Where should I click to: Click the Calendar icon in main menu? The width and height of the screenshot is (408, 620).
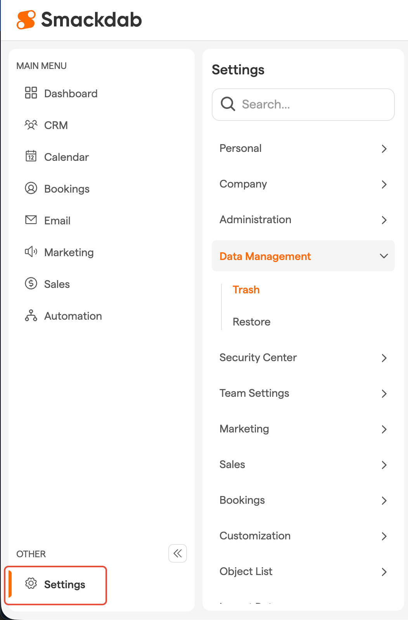31,156
